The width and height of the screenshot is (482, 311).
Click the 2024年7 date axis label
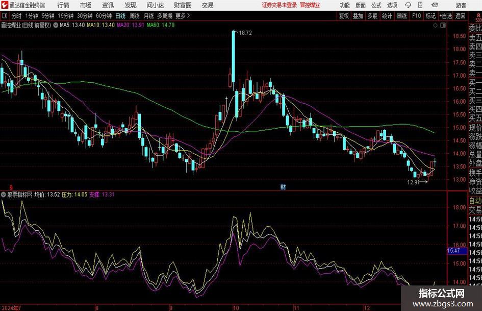coord(11,308)
